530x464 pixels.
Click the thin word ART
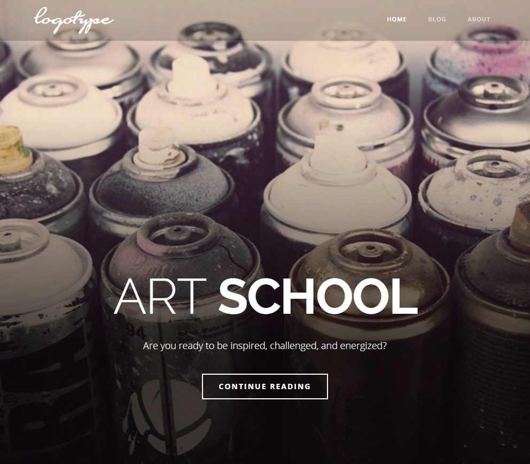pos(160,297)
